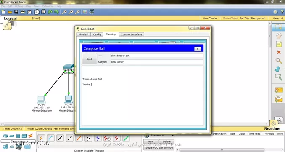Send the composed email
The image size is (285, 152).
coord(89,59)
